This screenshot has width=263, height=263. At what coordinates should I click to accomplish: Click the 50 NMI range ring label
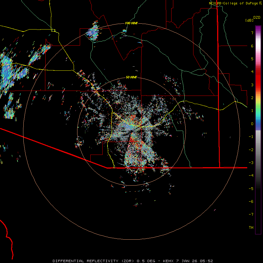tap(131, 77)
